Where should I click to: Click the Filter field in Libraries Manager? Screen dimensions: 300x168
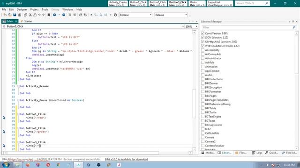(249, 28)
